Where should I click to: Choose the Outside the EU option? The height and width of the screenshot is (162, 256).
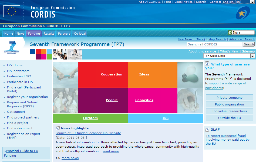click(x=229, y=118)
